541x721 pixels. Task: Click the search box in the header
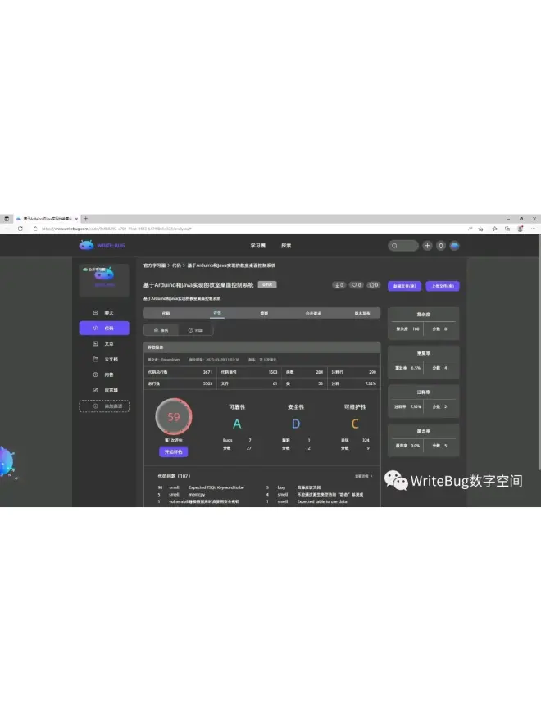[x=403, y=245]
